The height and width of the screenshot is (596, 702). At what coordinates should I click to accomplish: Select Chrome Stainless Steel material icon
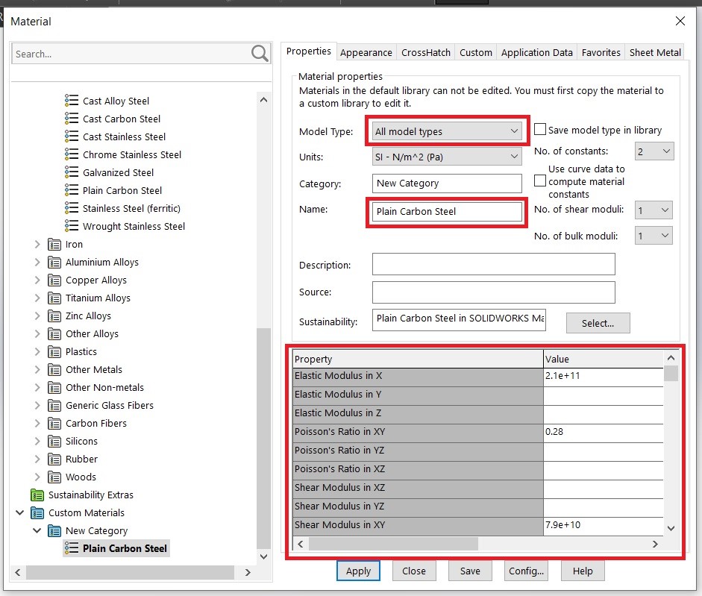(71, 154)
